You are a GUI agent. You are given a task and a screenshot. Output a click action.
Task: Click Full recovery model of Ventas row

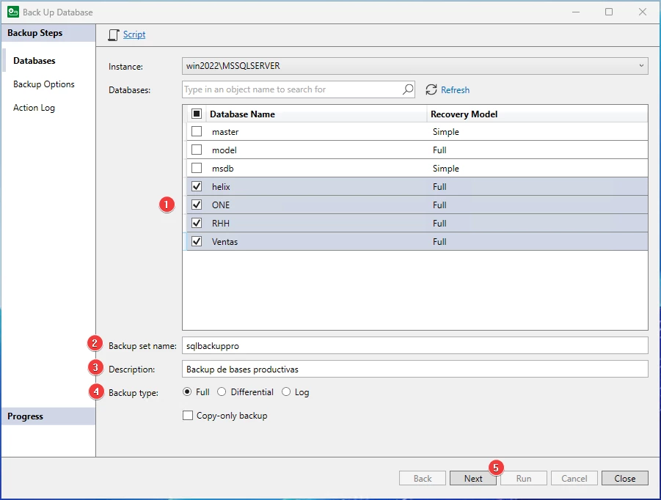[439, 242]
